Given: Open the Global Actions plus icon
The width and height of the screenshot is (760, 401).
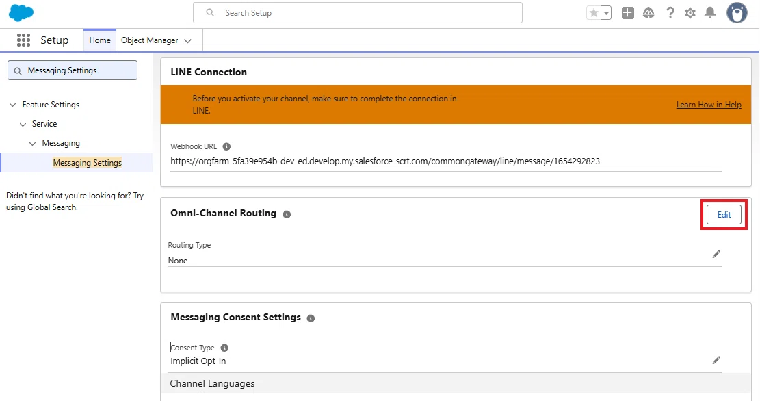Looking at the screenshot, I should [x=628, y=13].
